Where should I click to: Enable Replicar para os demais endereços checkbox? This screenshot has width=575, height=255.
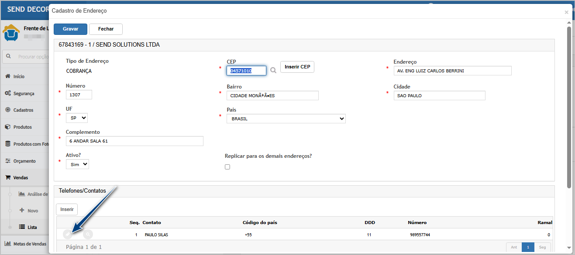pyautogui.click(x=227, y=167)
